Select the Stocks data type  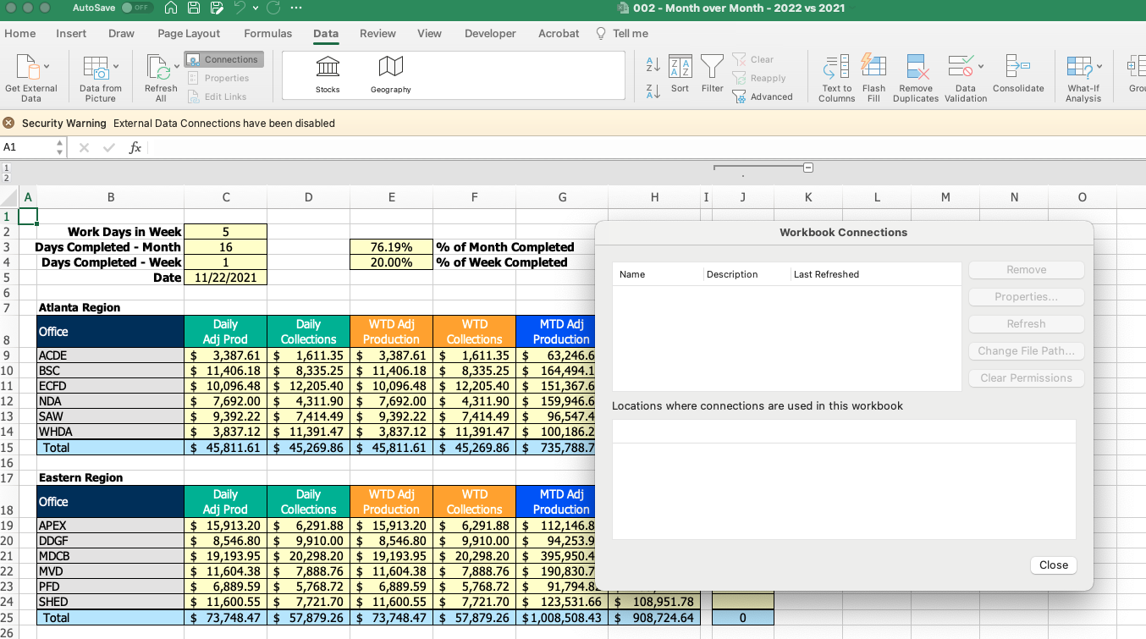tap(328, 72)
